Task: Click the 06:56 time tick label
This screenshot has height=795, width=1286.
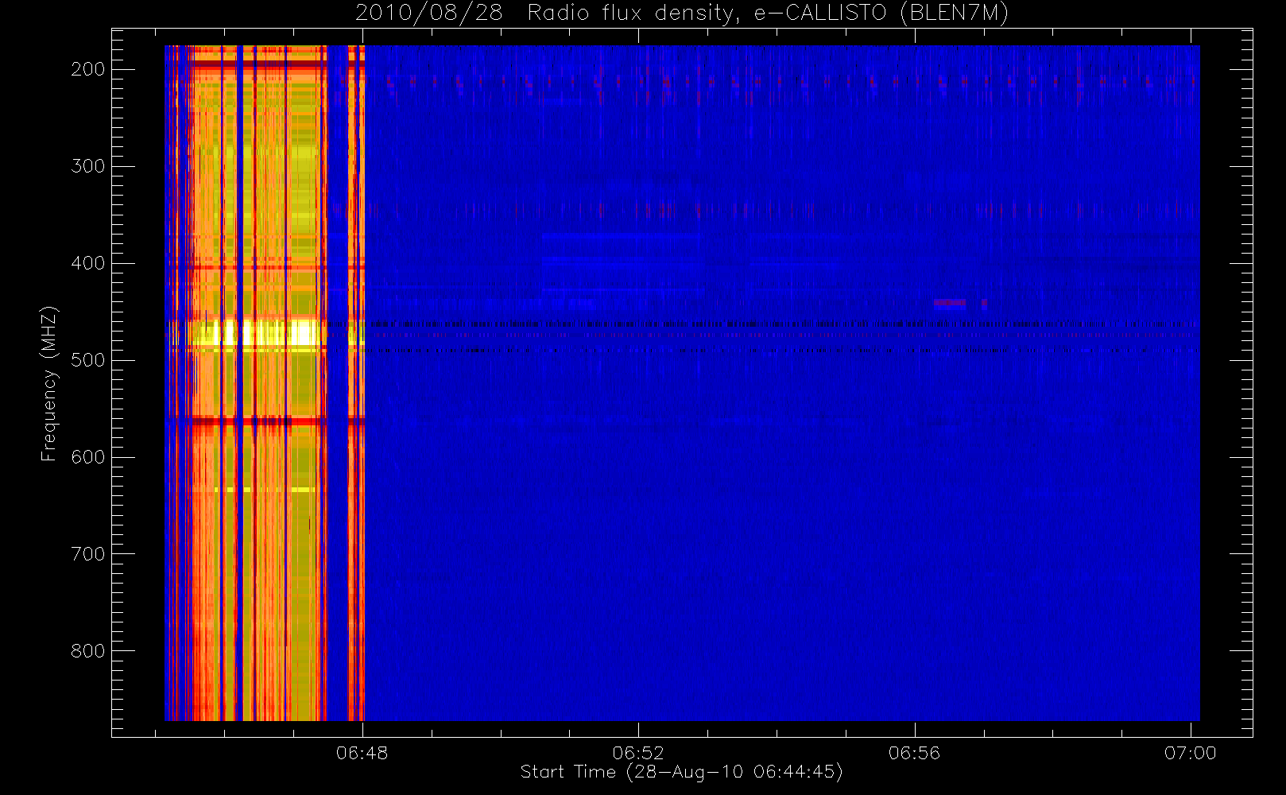Action: [914, 753]
